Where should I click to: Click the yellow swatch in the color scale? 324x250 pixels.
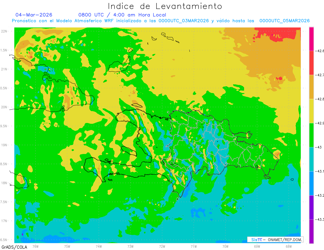coord(311,111)
